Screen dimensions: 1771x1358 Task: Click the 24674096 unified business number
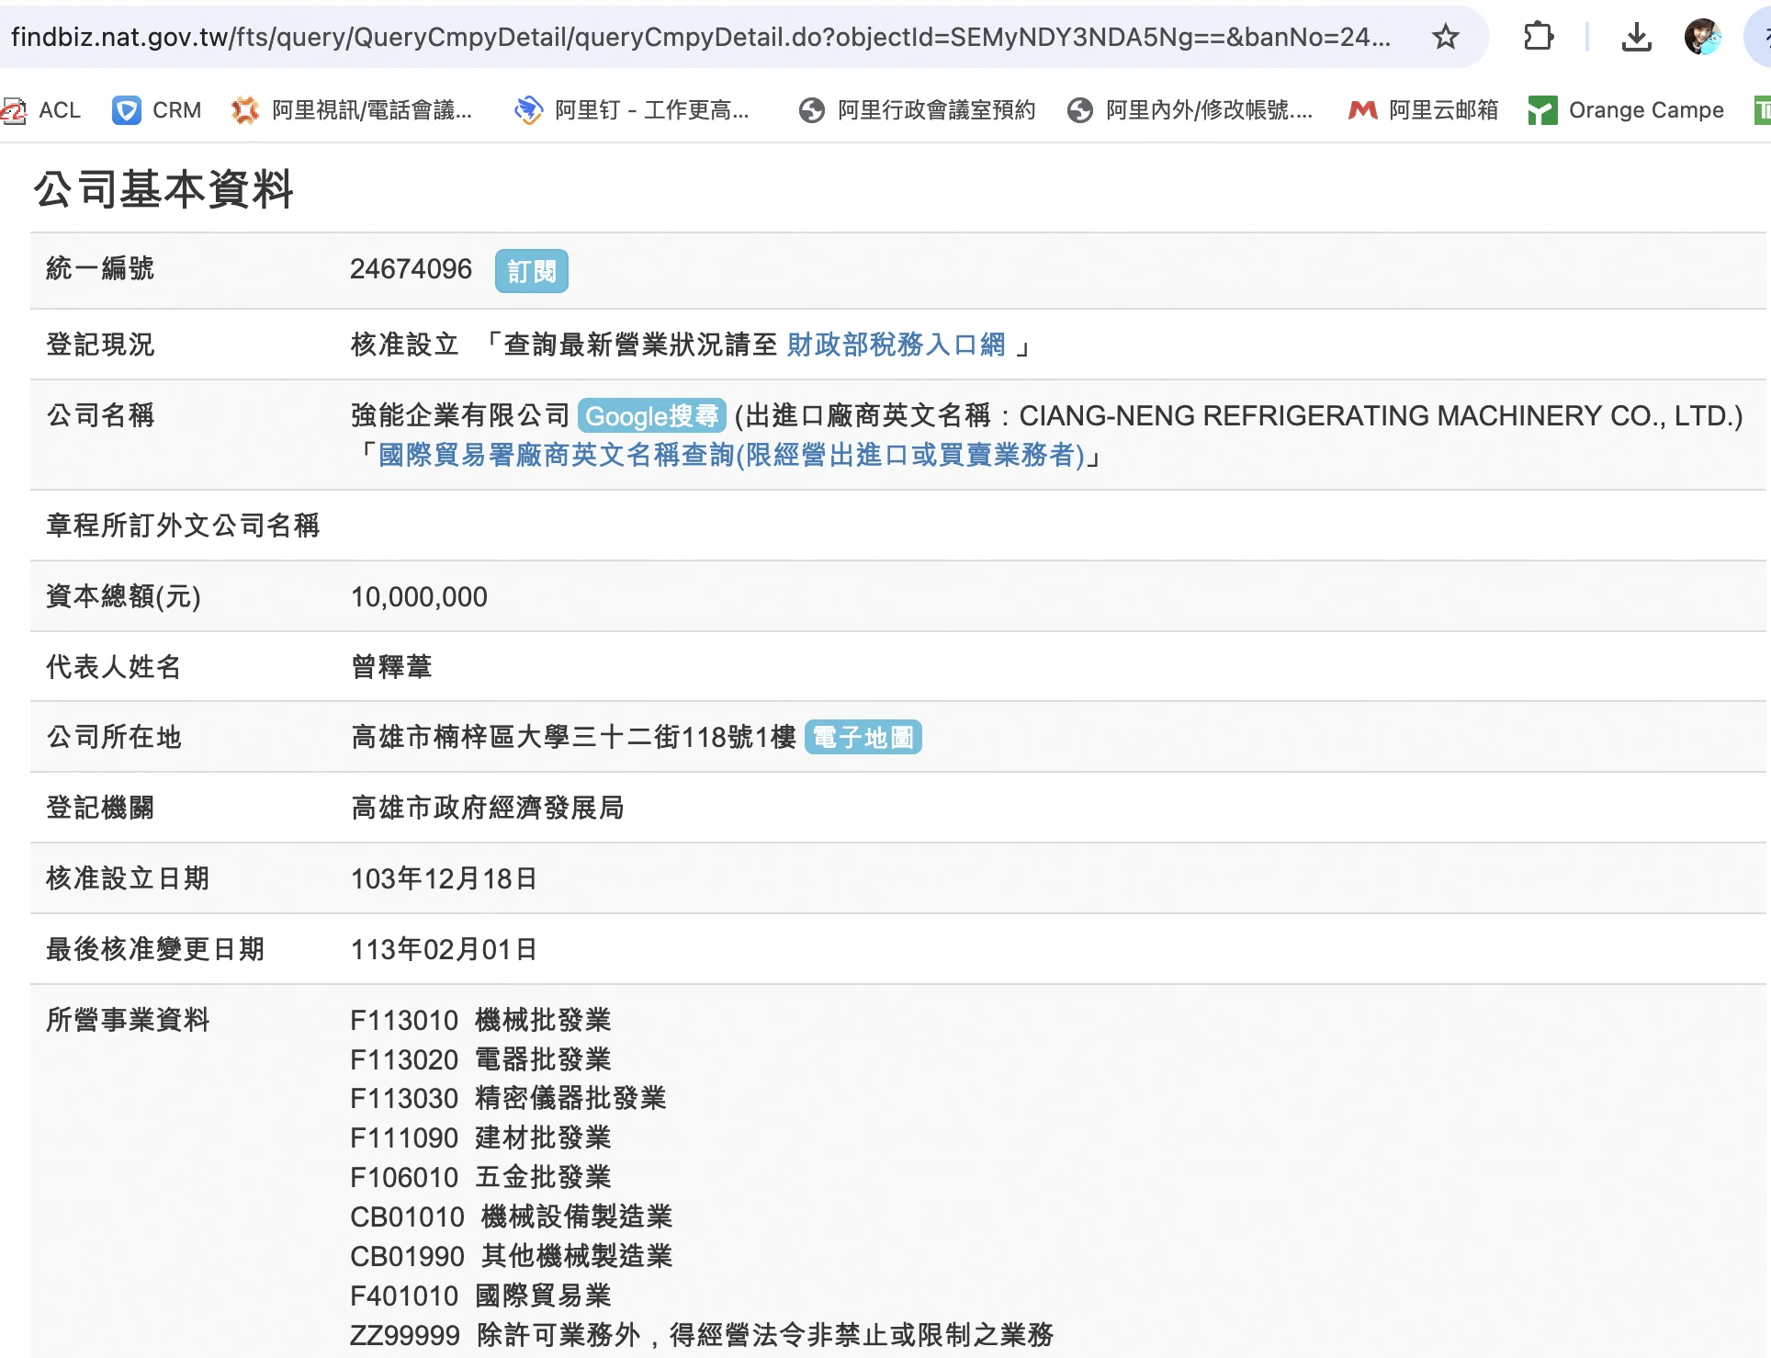coord(411,269)
